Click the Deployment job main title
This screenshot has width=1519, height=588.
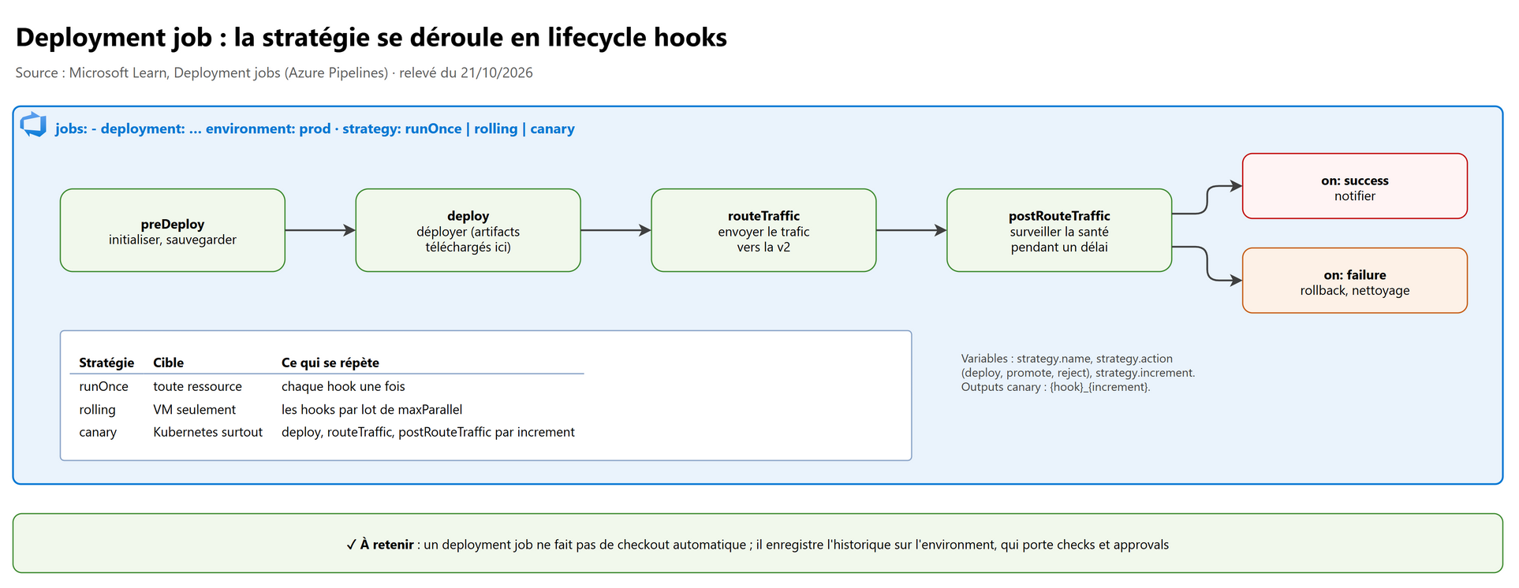pos(371,37)
